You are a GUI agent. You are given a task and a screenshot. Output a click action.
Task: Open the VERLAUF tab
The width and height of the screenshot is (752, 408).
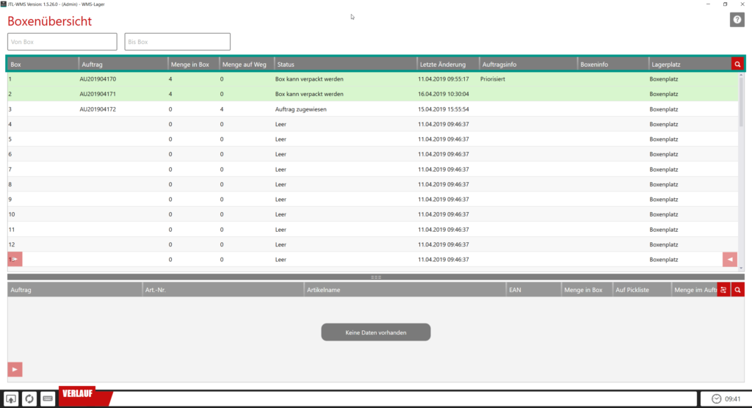82,395
